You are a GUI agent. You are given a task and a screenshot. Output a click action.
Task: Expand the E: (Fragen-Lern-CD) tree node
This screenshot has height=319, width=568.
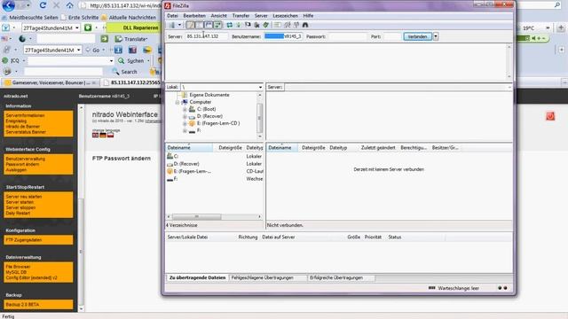pyautogui.click(x=185, y=123)
